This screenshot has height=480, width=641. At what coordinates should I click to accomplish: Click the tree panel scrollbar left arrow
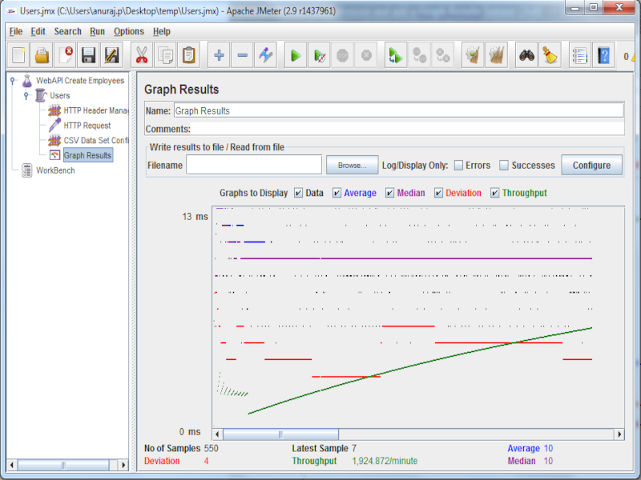pyautogui.click(x=11, y=465)
